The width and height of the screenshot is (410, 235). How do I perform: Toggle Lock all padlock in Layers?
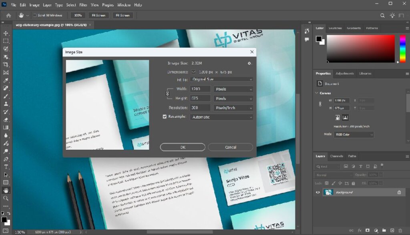pyautogui.click(x=353, y=183)
